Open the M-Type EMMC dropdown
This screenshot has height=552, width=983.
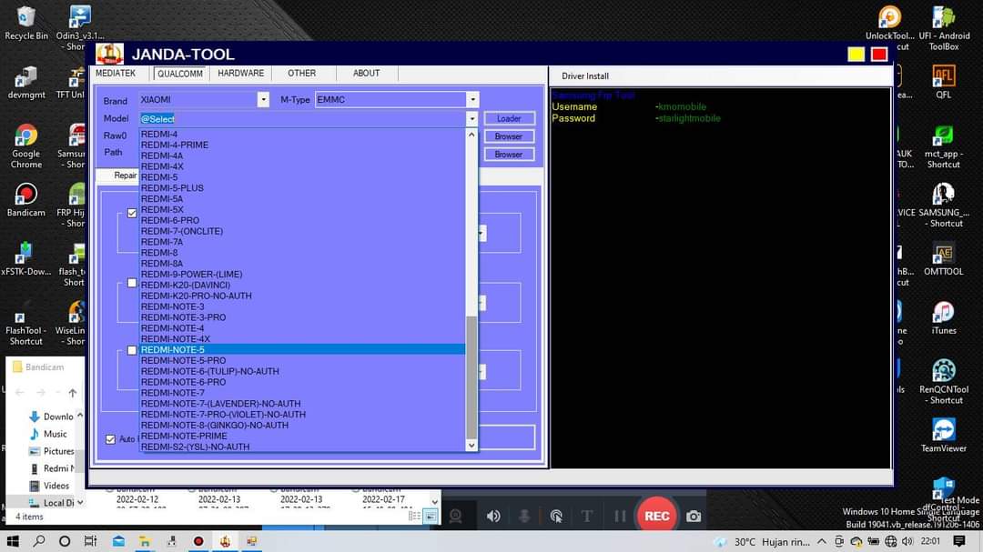tap(472, 100)
